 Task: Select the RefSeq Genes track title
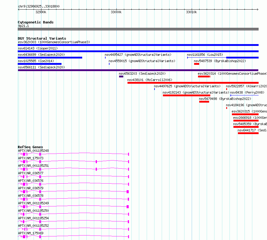click(x=30, y=147)
